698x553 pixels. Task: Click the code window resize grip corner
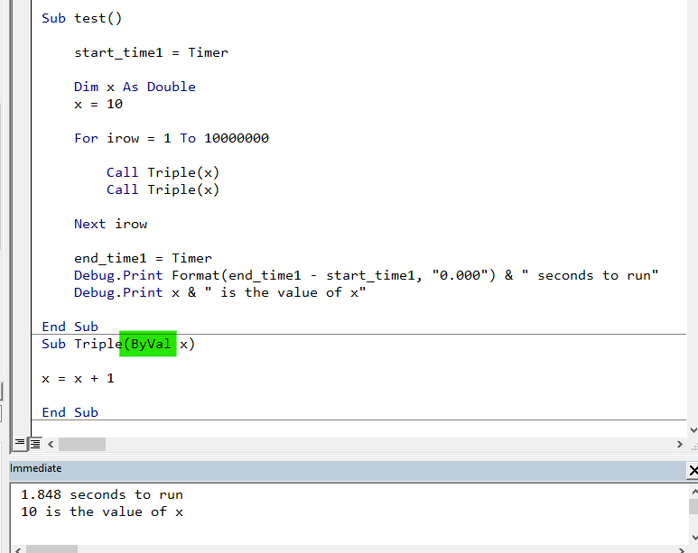coord(693,444)
